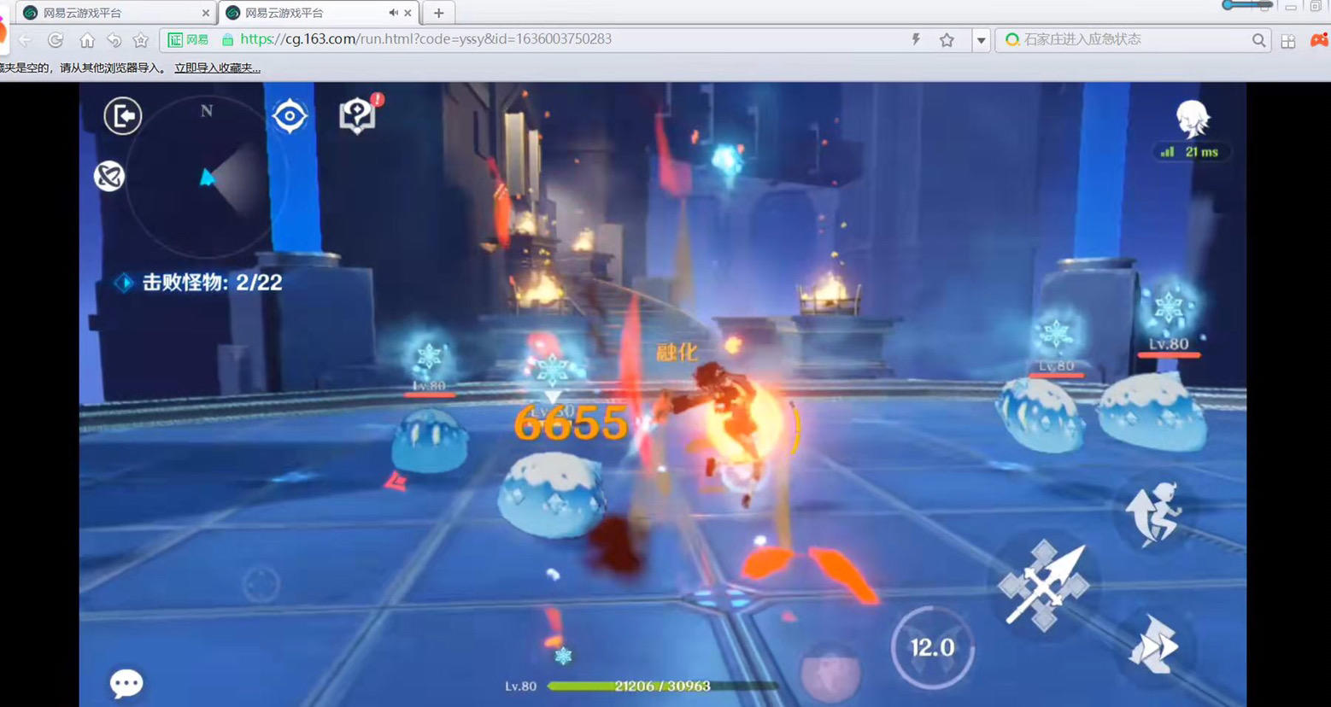The image size is (1331, 707).
Task: Click the undo closed tab arrow
Action: [114, 40]
